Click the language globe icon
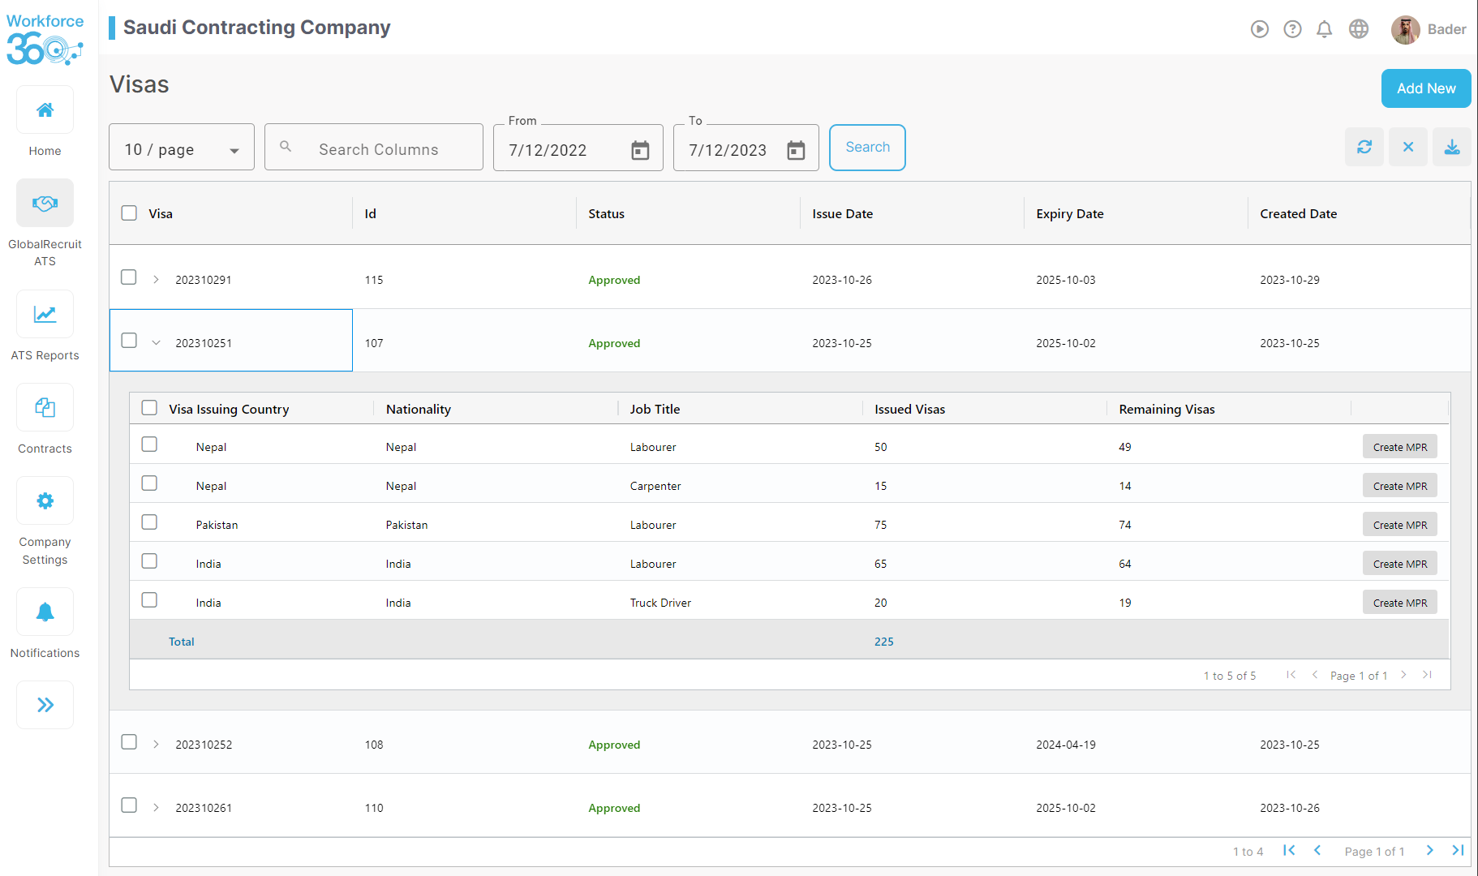The width and height of the screenshot is (1478, 876). tap(1358, 29)
